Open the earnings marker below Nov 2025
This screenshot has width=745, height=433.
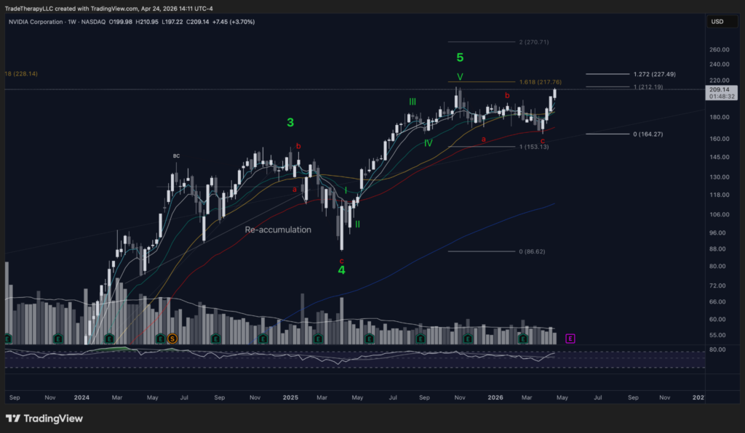coord(468,339)
